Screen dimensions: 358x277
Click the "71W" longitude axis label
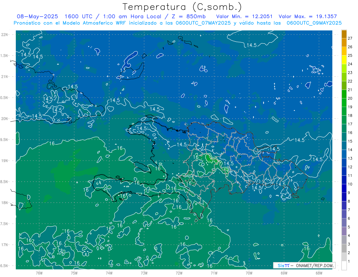214,273
